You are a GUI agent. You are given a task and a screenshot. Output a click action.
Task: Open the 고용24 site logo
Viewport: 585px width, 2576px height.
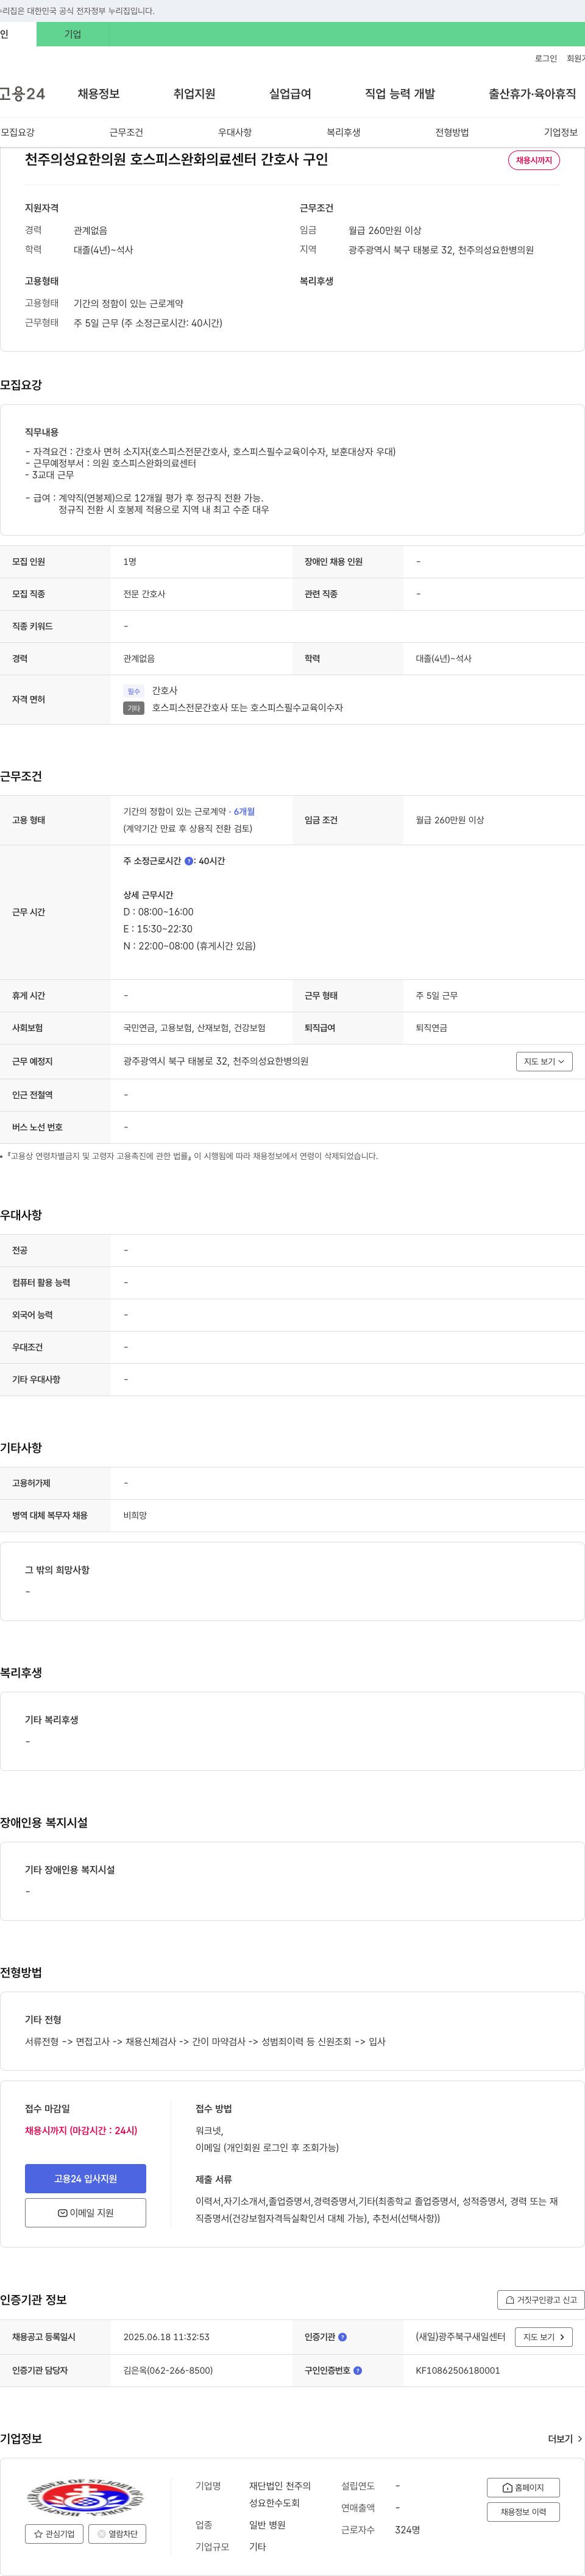coord(22,94)
